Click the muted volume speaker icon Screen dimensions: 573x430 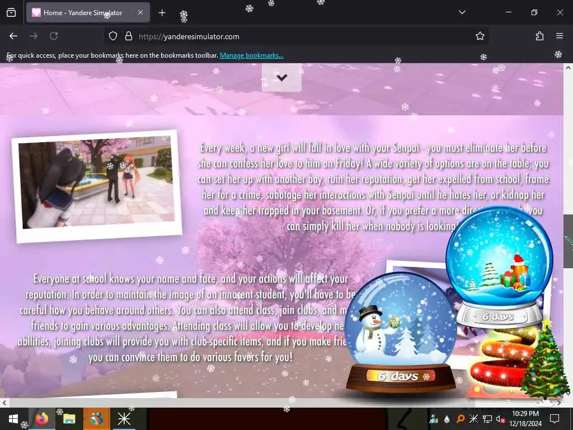[x=500, y=419]
